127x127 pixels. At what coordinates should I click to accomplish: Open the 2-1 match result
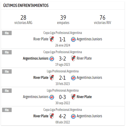point(62,78)
